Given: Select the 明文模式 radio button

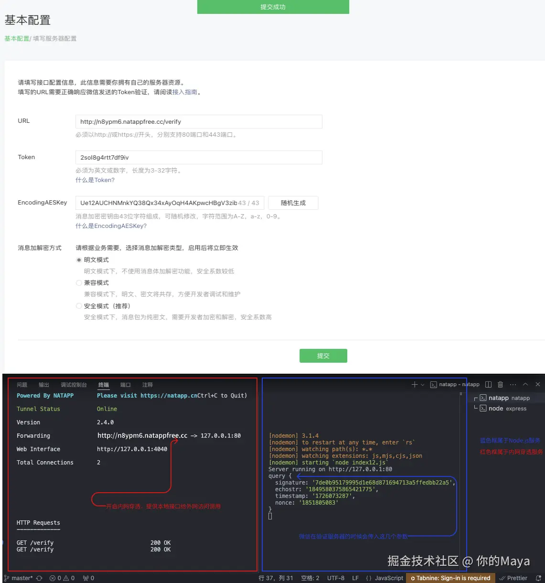Looking at the screenshot, I should coord(79,260).
